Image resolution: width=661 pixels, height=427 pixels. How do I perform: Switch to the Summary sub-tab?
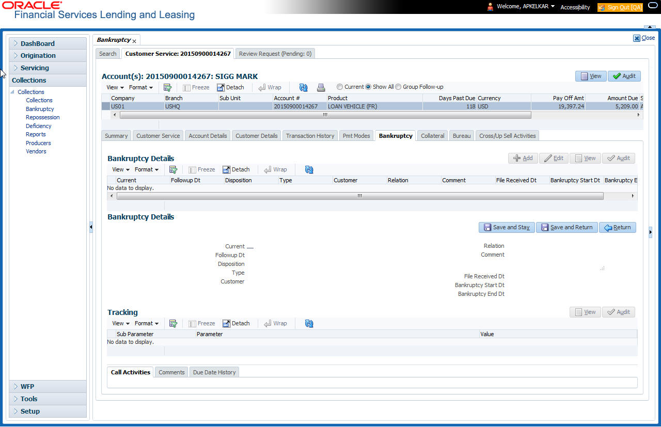[116, 136]
